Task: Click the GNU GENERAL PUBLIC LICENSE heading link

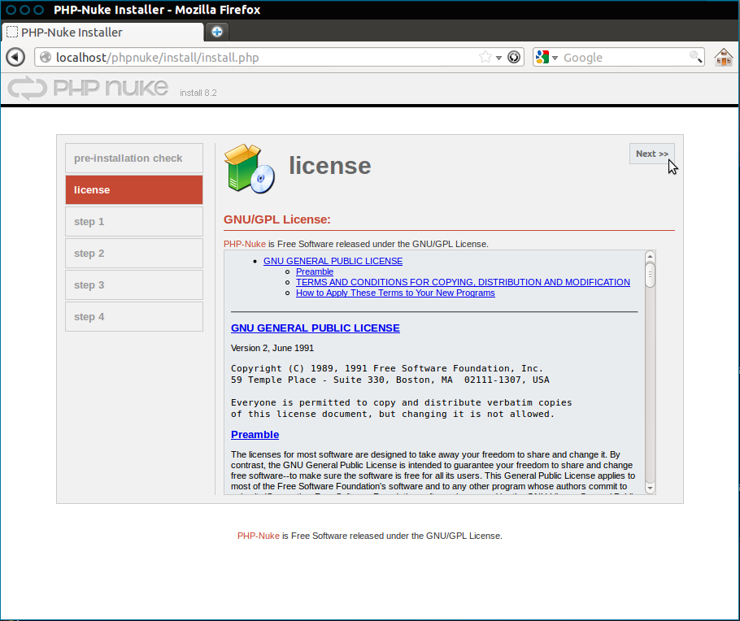Action: (316, 328)
